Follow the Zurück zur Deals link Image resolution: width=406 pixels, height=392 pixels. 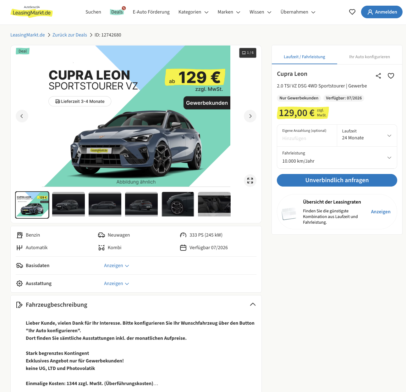[70, 35]
